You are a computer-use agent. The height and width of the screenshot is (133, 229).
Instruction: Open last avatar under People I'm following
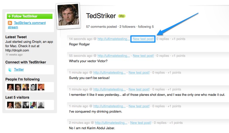coord(41,87)
